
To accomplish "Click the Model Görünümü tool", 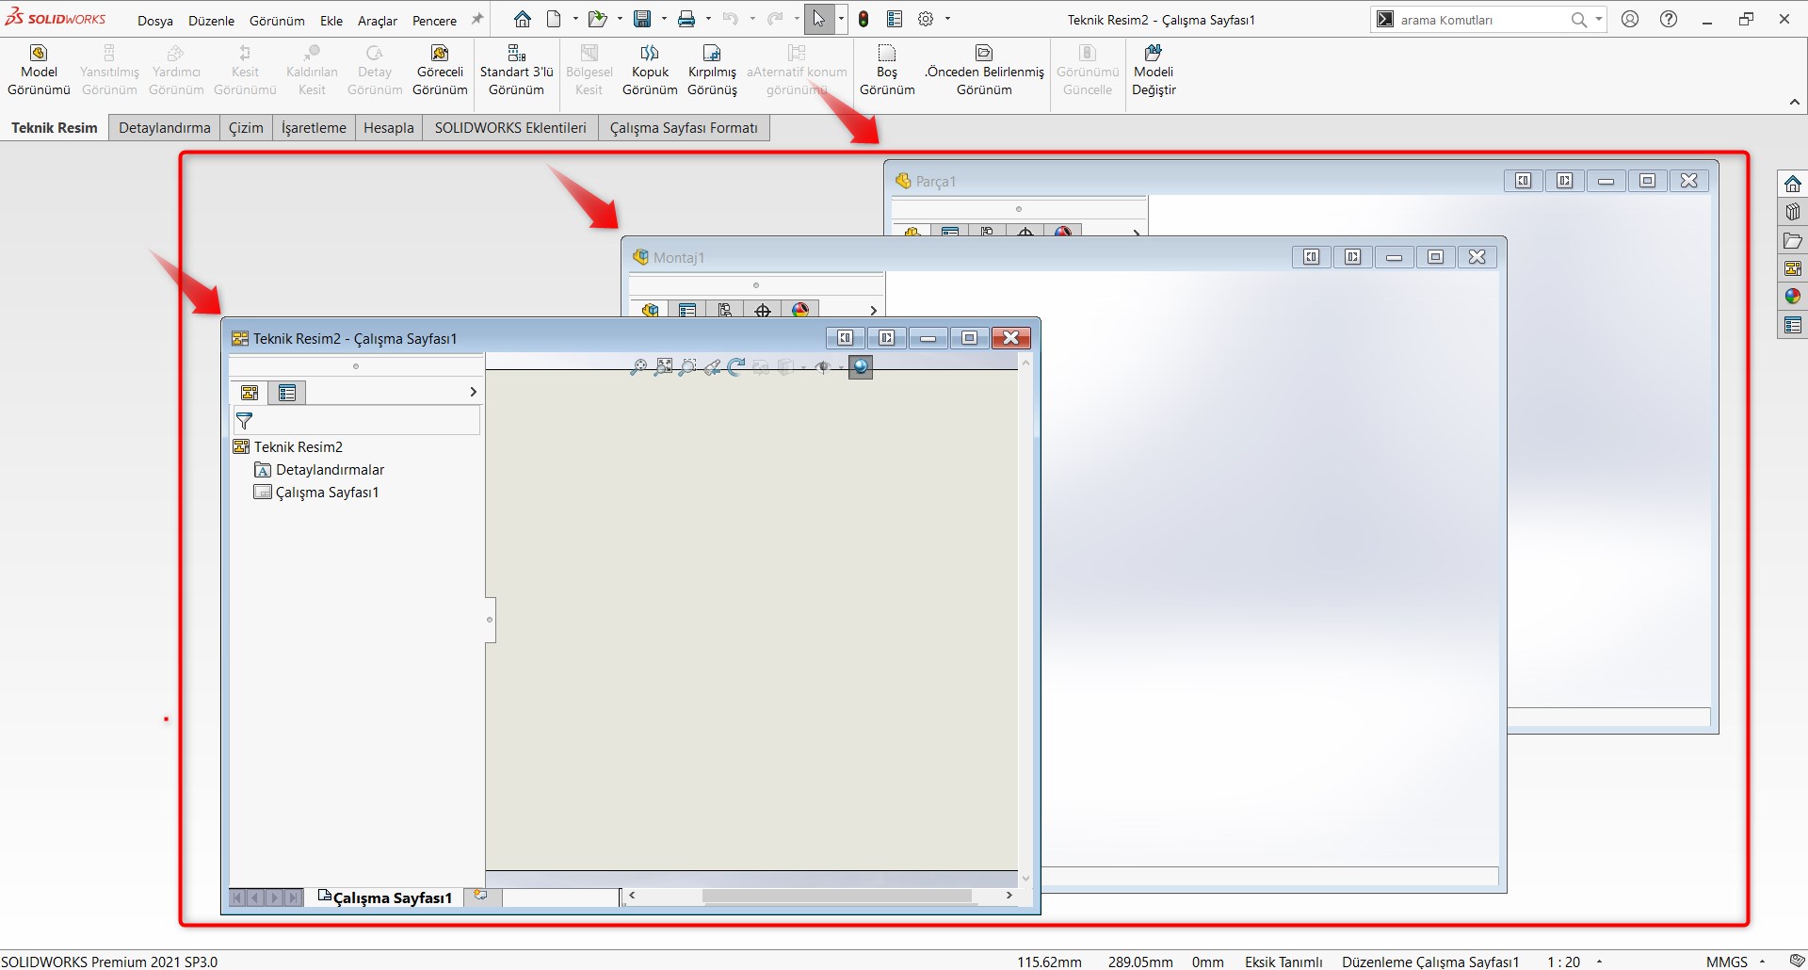I will click(39, 71).
